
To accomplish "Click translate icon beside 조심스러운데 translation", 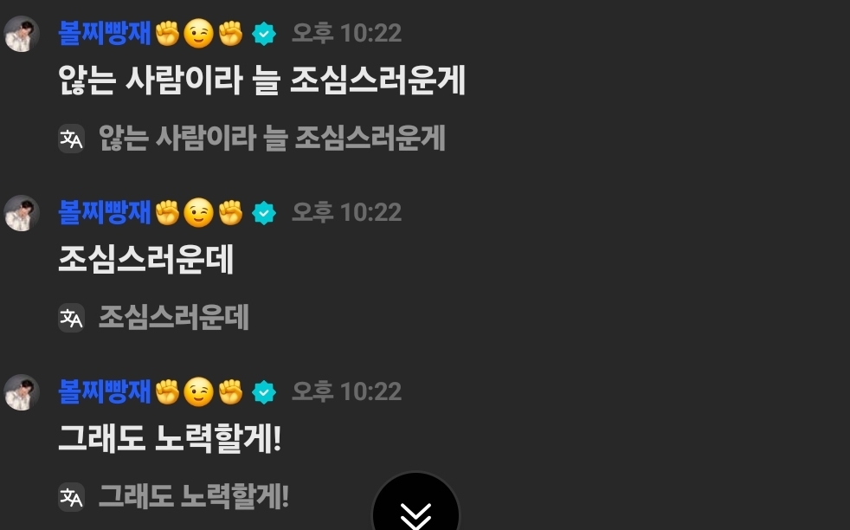I will 72,318.
